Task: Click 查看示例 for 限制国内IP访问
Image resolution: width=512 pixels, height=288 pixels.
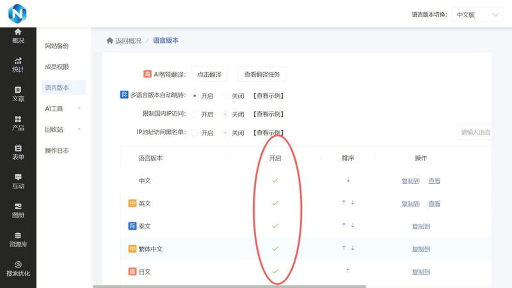Action: coord(268,115)
